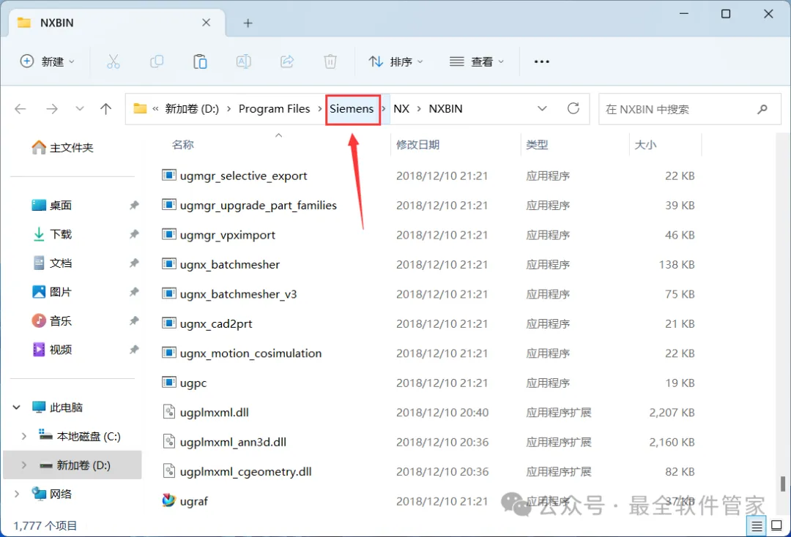
Task: Click the Program Files breadcrumb
Action: [274, 109]
